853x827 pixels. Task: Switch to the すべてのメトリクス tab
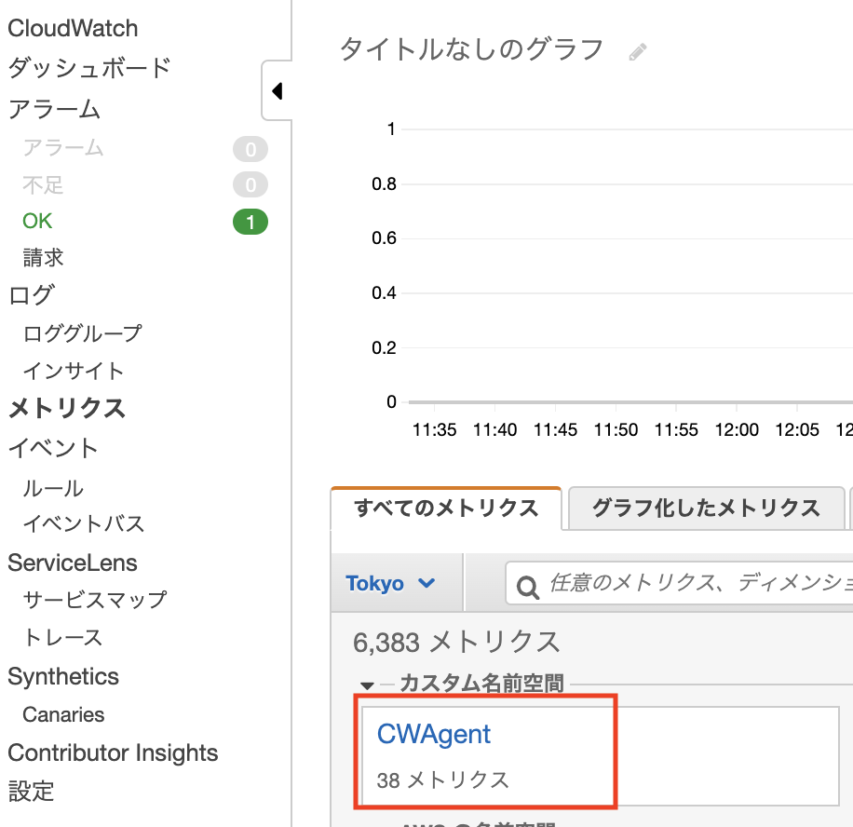pos(446,508)
